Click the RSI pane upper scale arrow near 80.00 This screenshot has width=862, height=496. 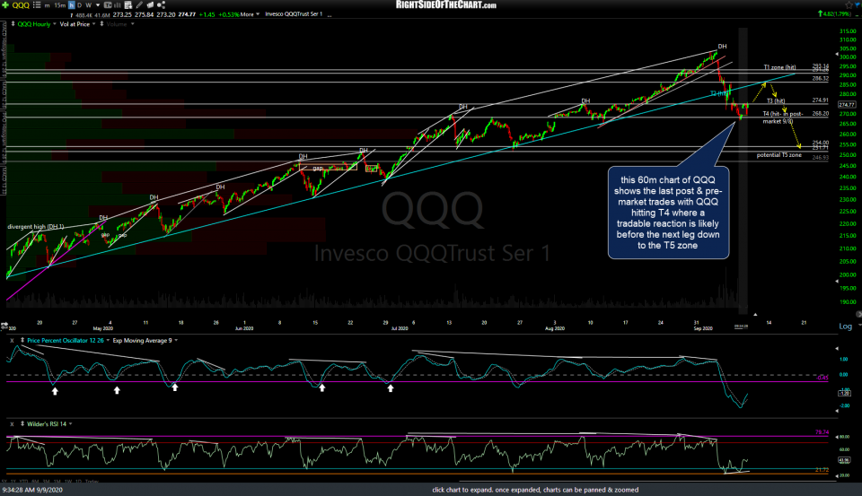coord(837,437)
